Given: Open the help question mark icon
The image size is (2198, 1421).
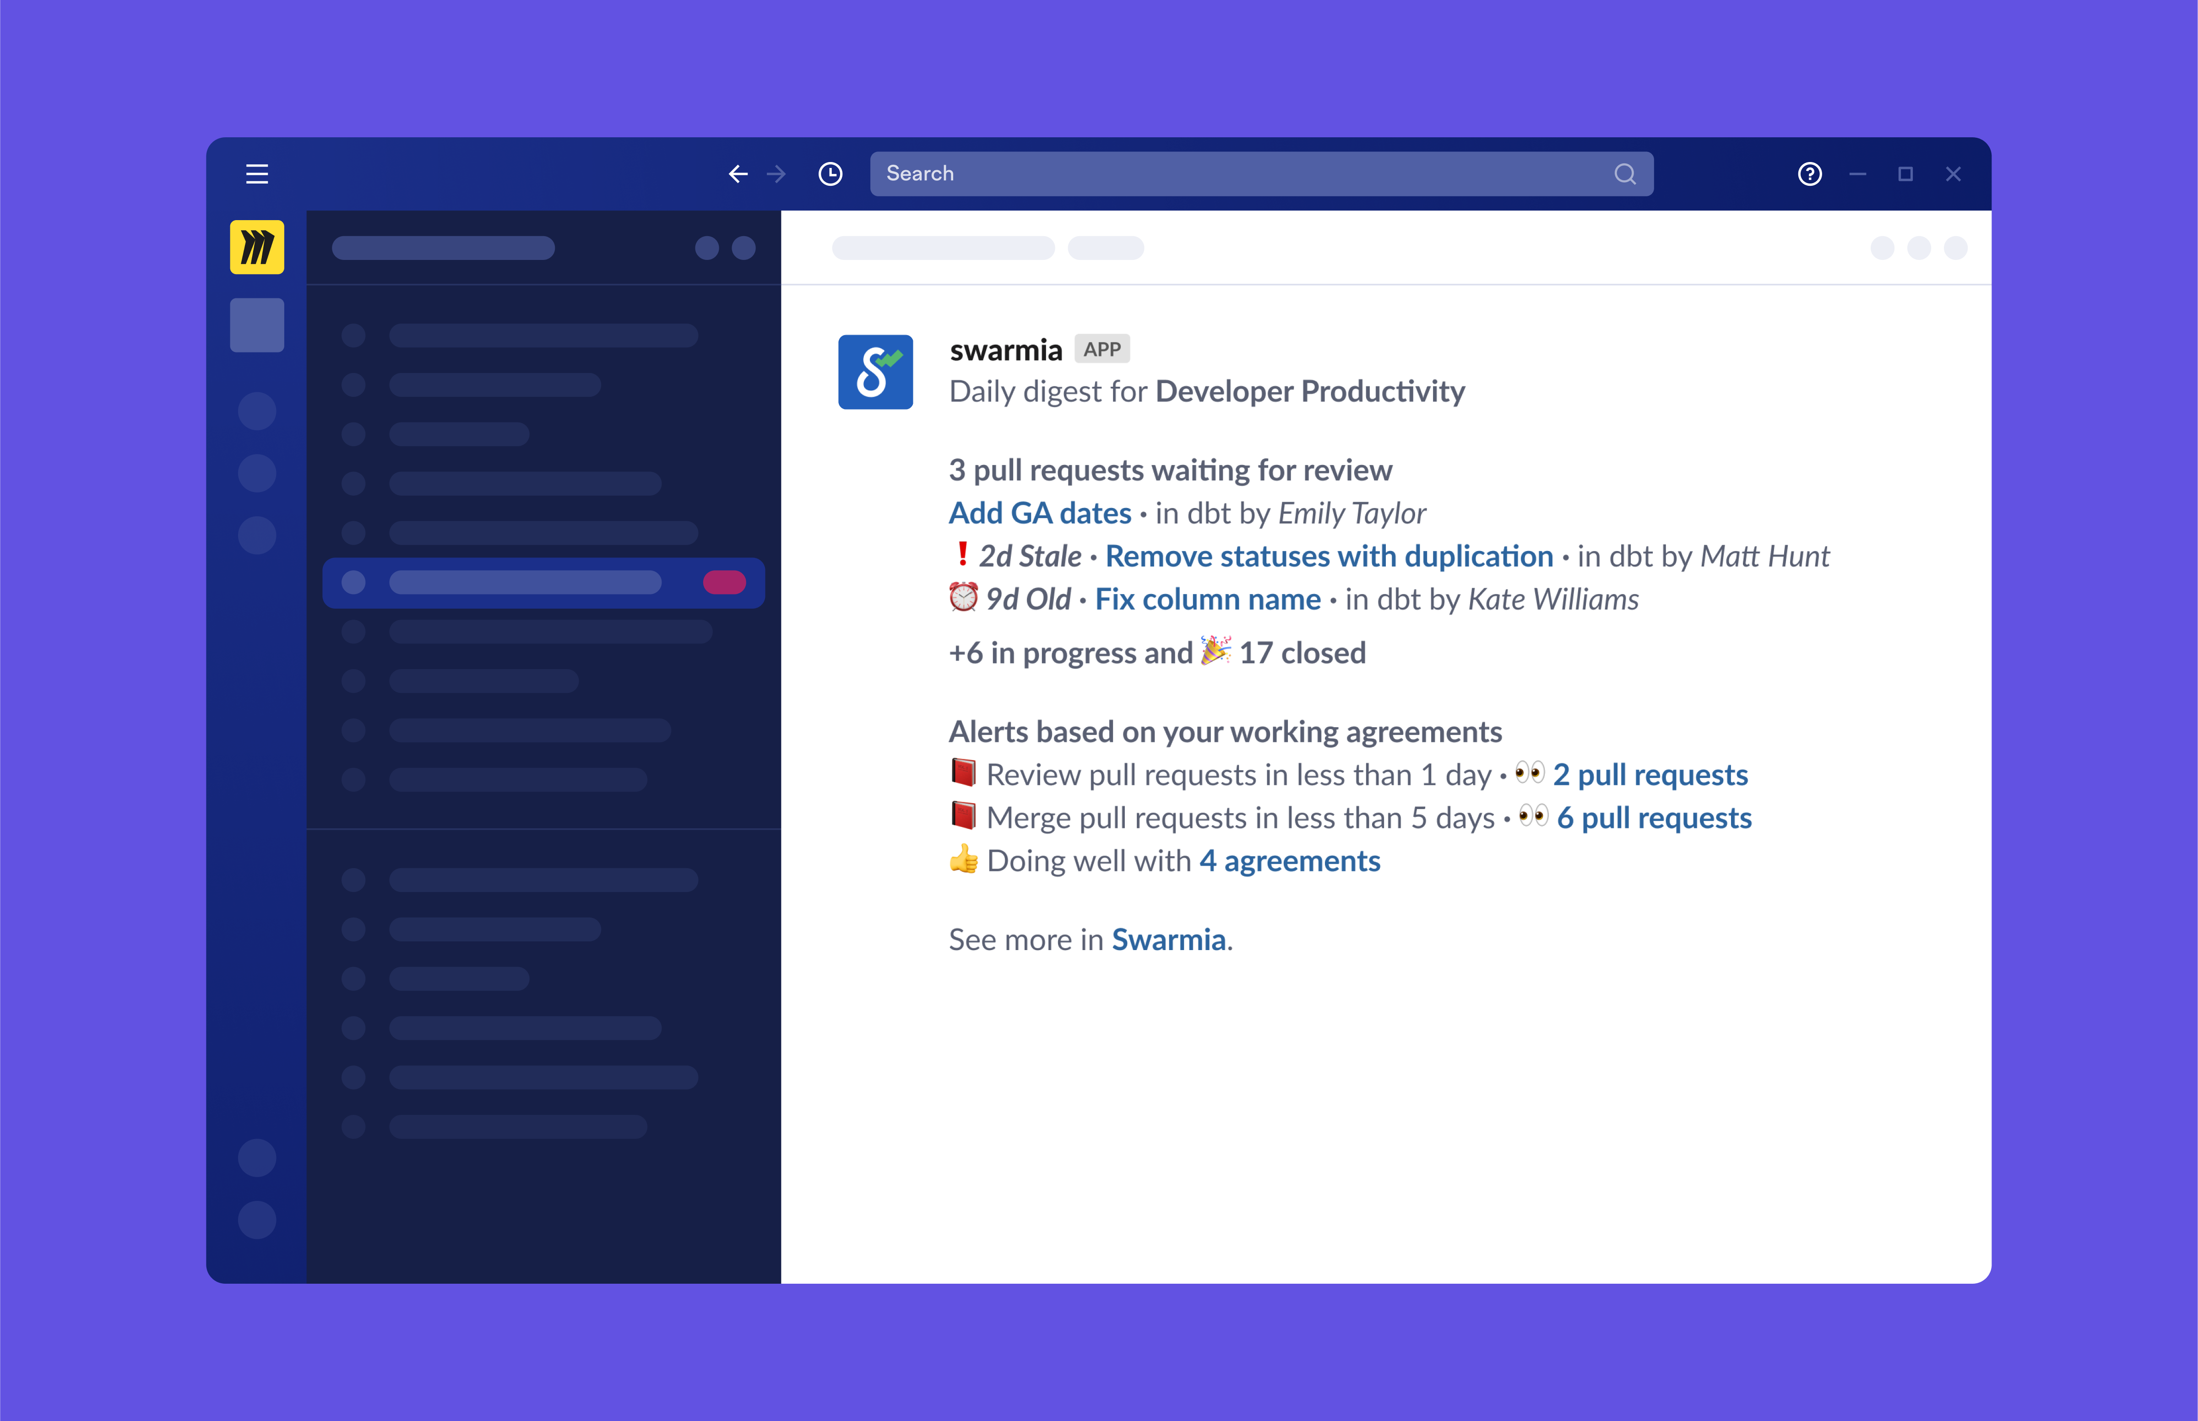Looking at the screenshot, I should click(1809, 173).
